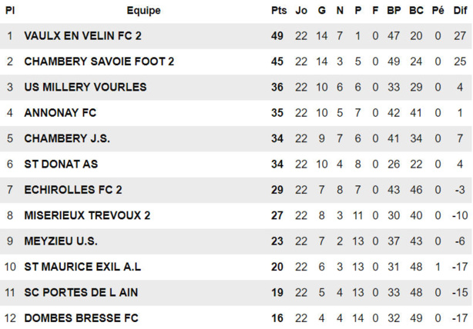
Task: Open the CHAMBERY J.S. team entry
Action: point(67,138)
